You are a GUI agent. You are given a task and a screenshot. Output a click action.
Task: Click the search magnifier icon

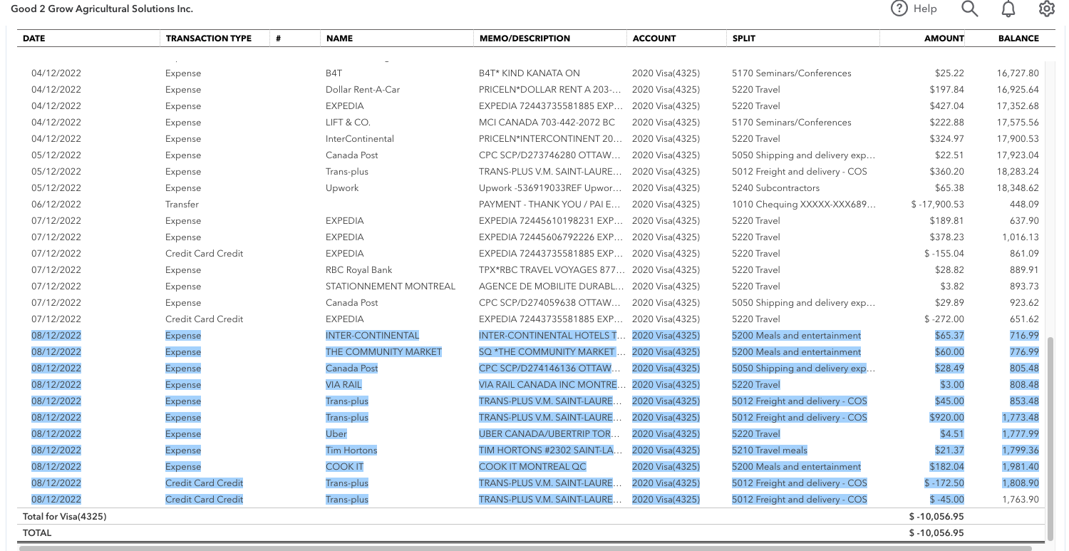pos(969,9)
